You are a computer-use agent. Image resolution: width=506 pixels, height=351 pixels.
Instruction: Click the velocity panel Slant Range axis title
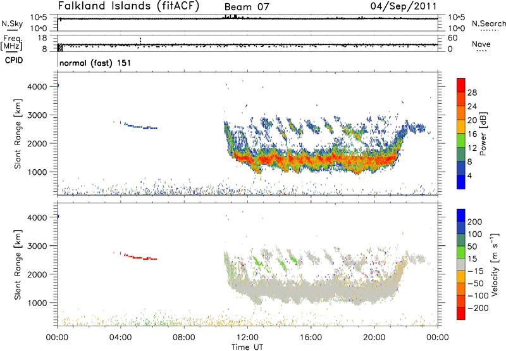(18, 265)
